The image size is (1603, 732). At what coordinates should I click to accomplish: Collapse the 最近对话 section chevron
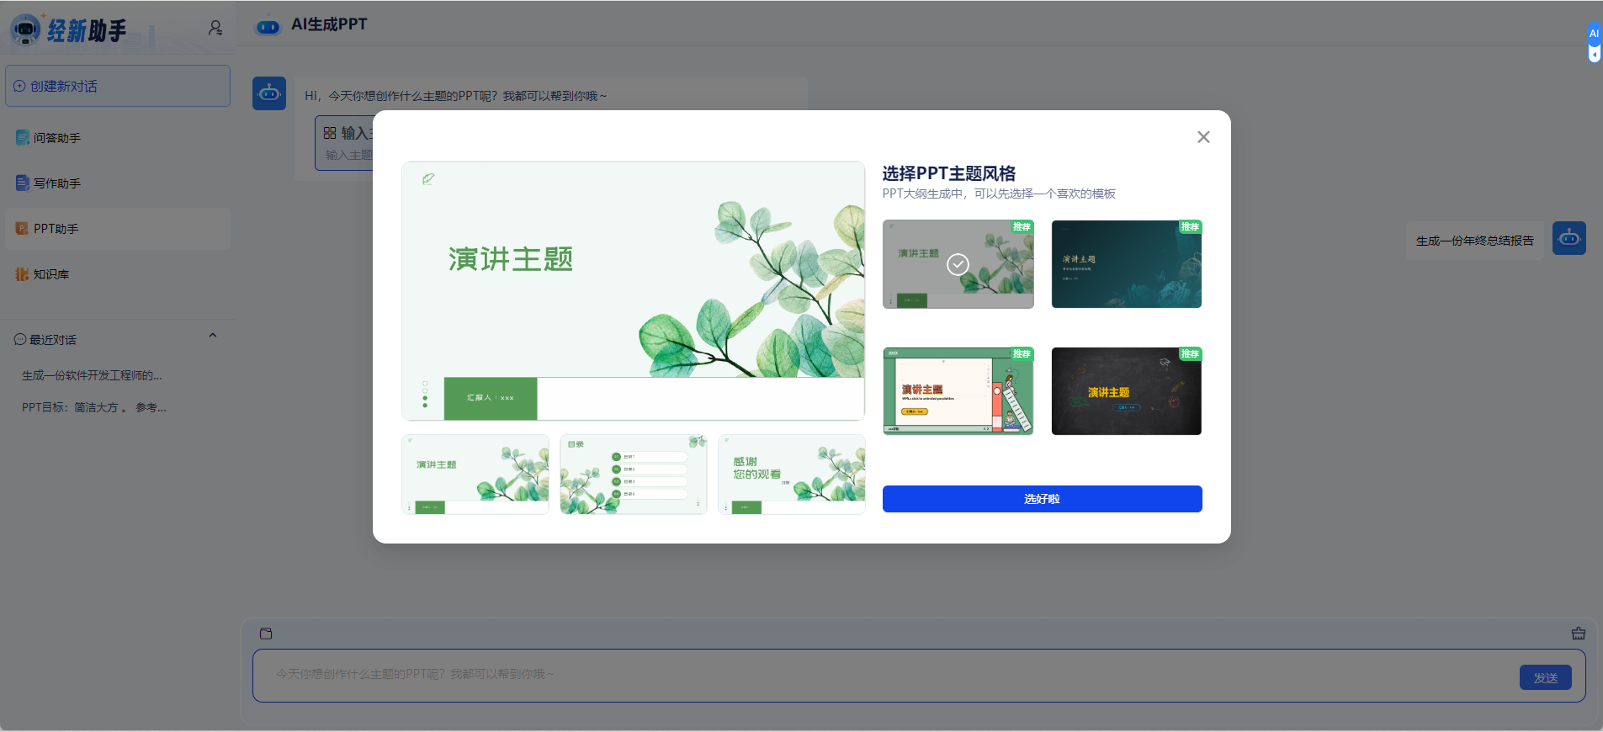click(213, 336)
